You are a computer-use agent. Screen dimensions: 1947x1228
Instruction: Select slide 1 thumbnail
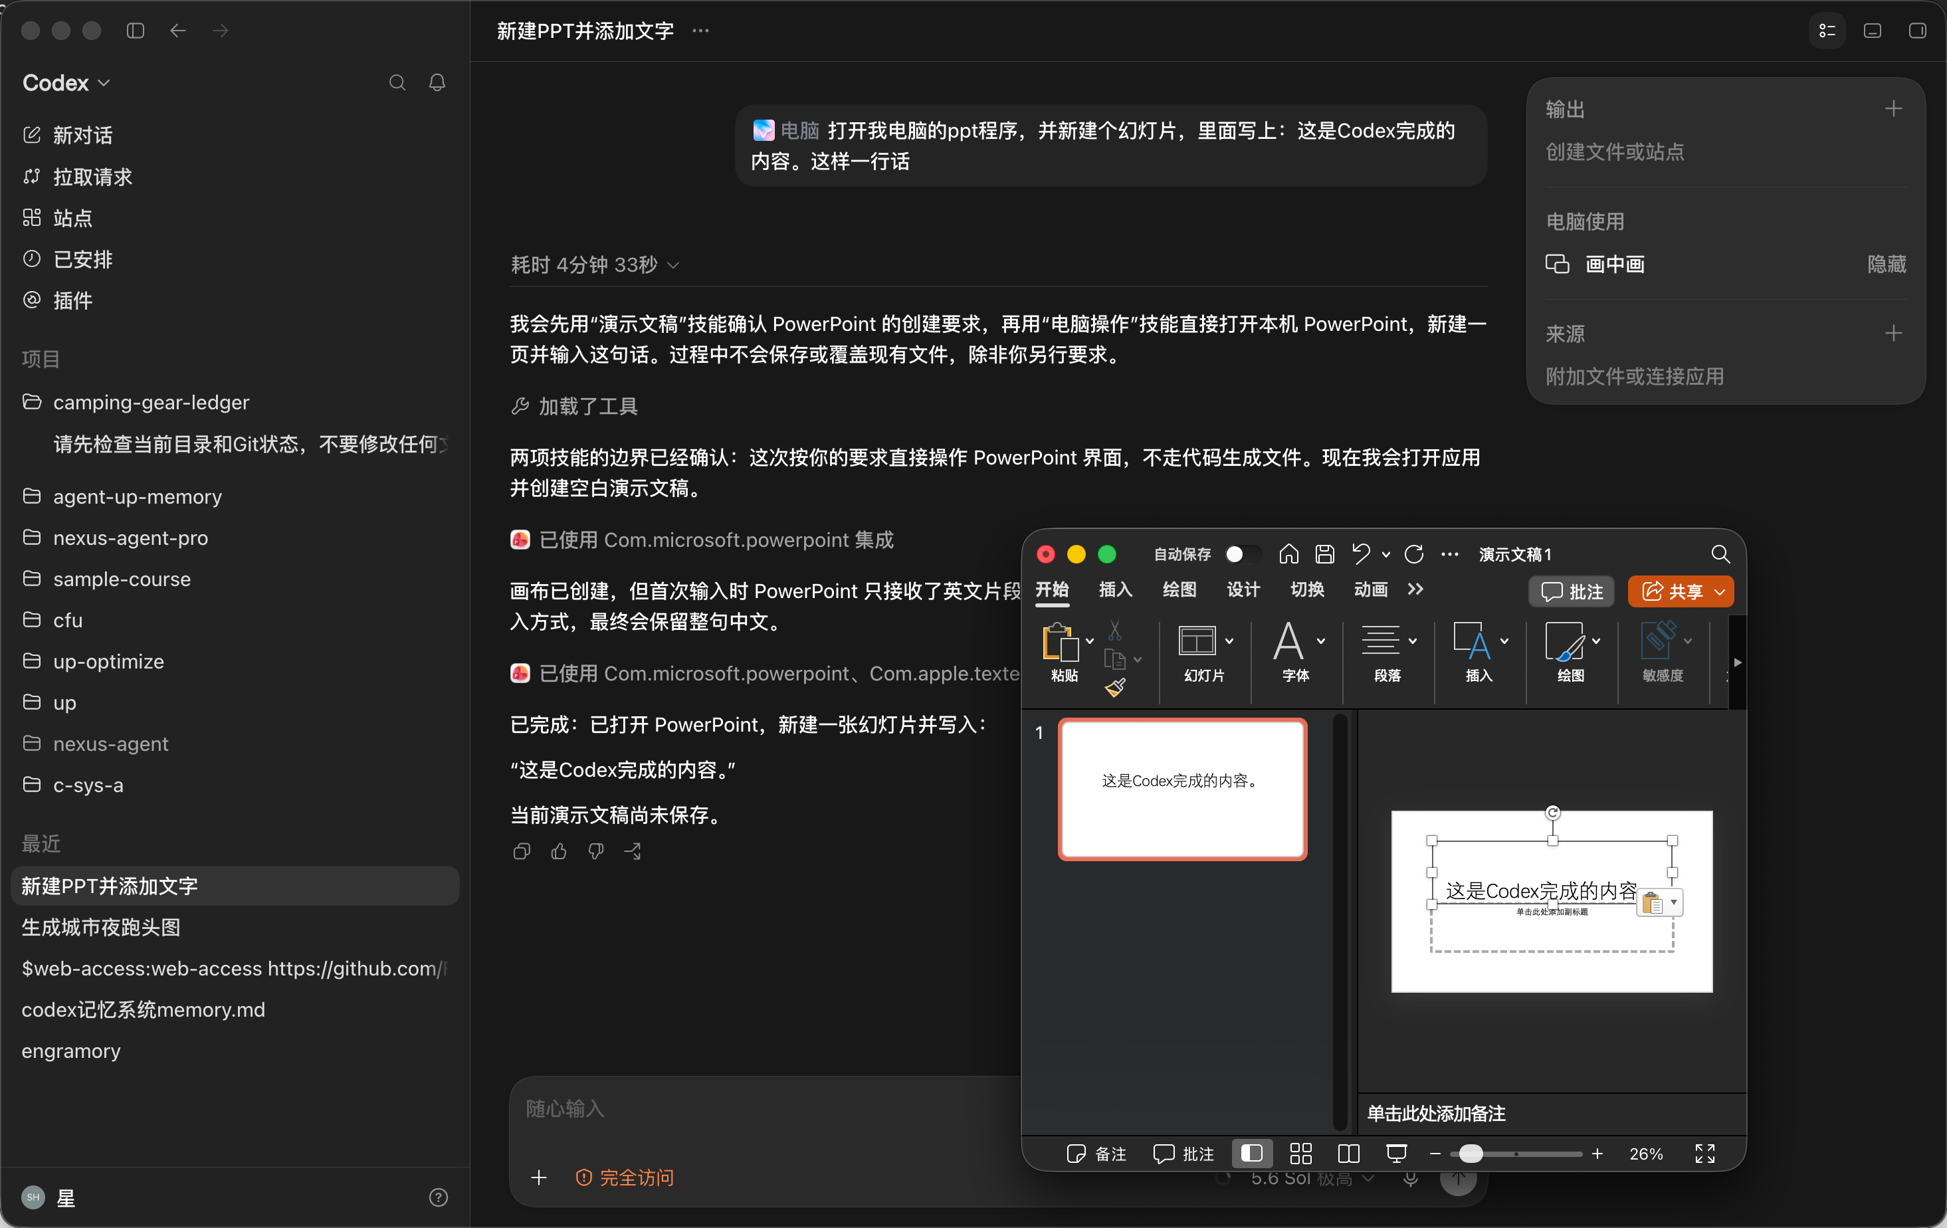1182,789
